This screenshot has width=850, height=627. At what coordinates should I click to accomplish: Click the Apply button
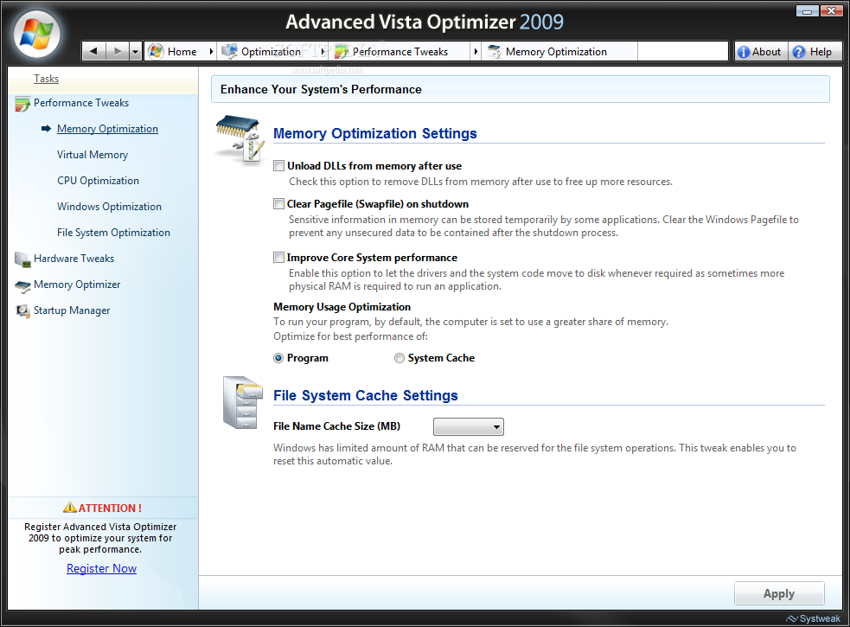[x=779, y=593]
